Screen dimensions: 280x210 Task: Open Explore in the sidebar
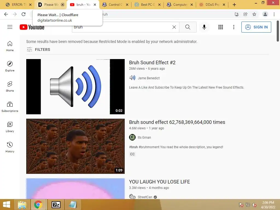10,66
